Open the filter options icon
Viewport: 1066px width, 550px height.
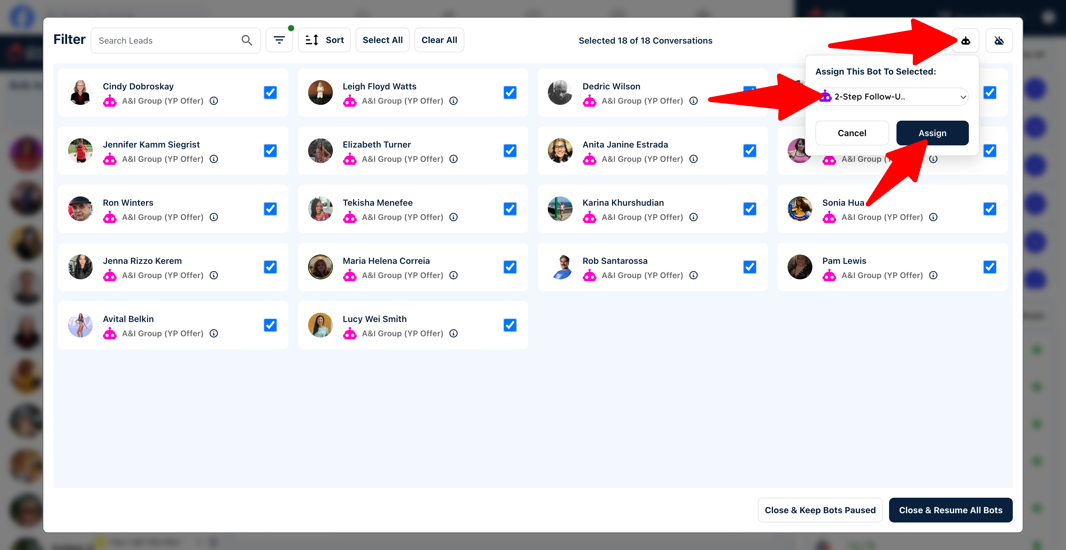coord(279,40)
